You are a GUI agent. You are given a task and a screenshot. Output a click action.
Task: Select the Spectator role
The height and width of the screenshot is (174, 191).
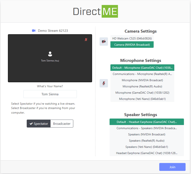click(39, 124)
